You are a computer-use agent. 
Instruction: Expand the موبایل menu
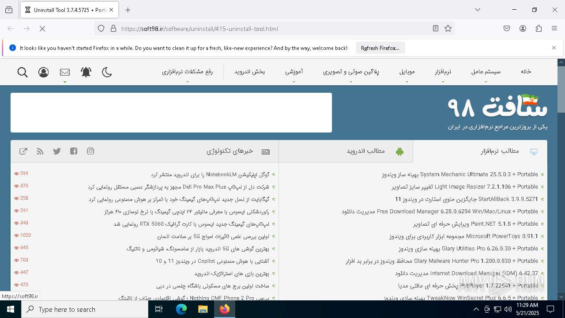407,72
